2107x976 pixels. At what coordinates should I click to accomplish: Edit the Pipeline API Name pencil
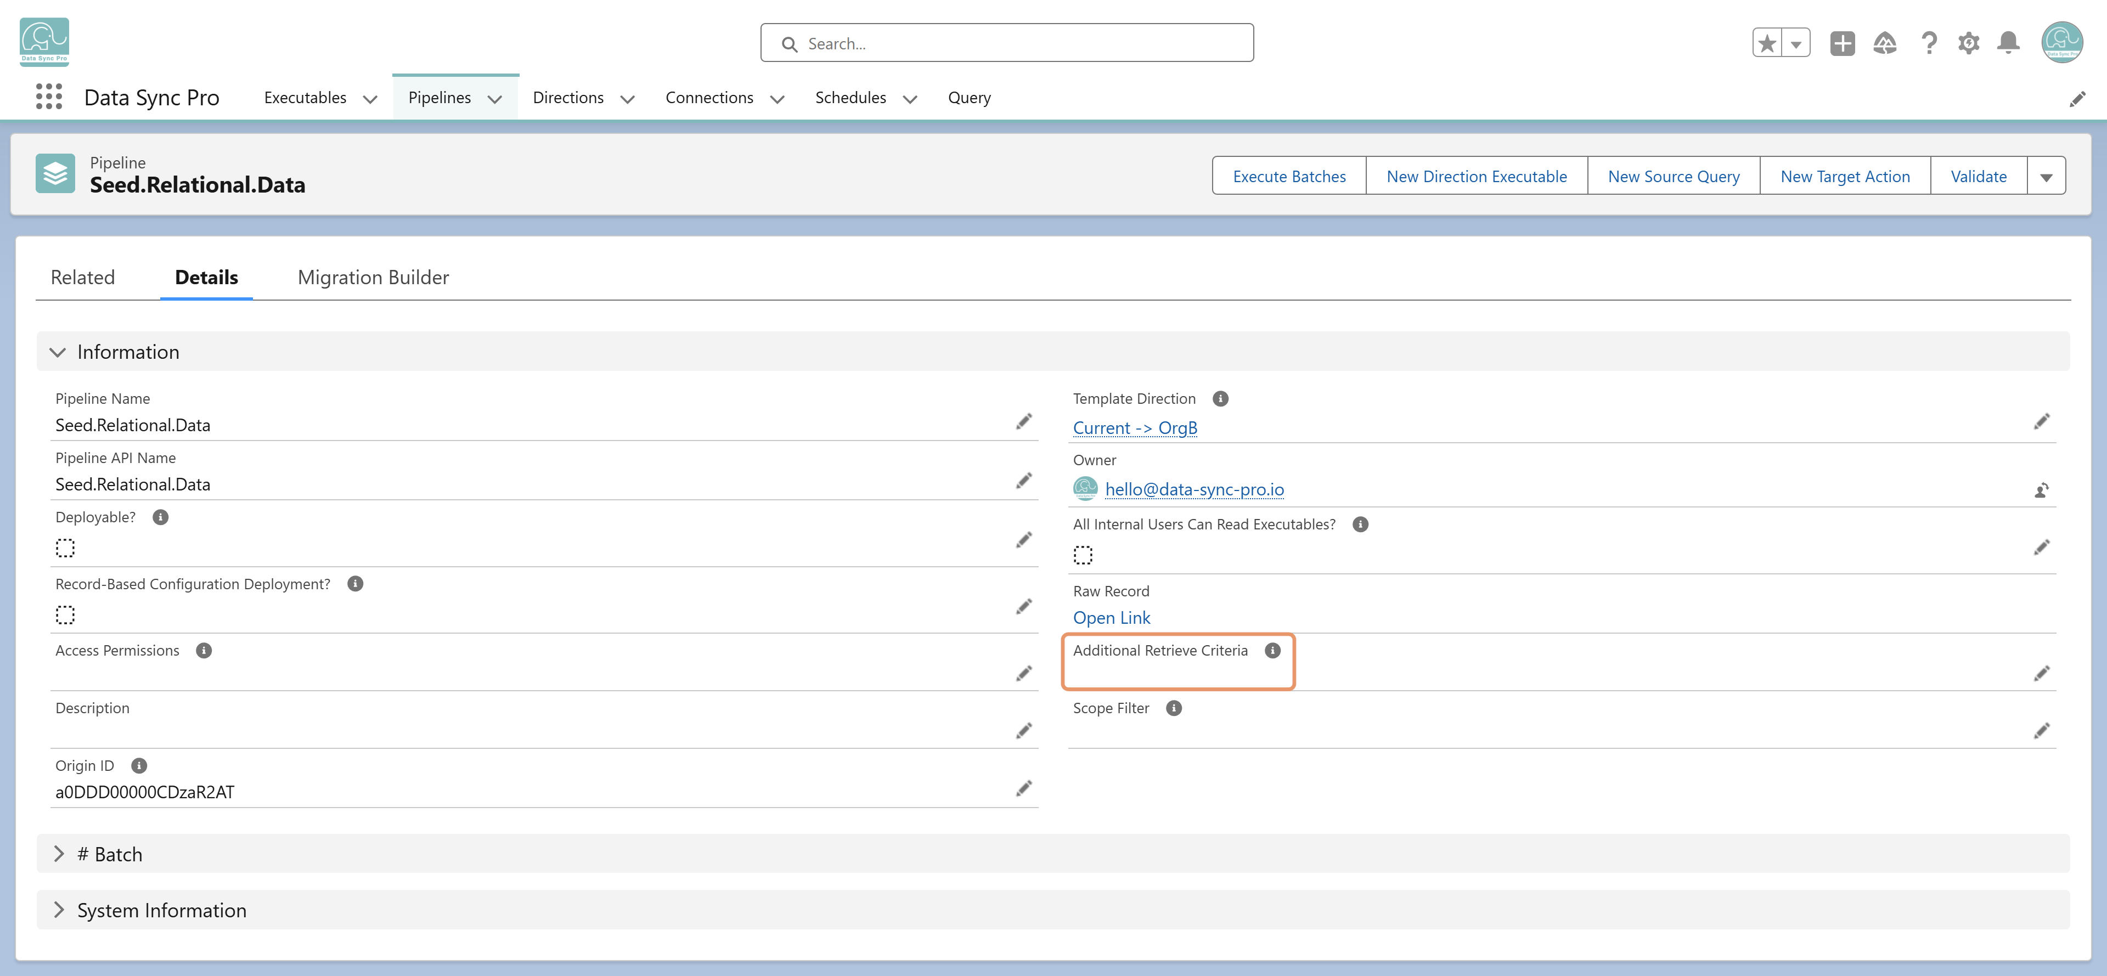pos(1024,480)
